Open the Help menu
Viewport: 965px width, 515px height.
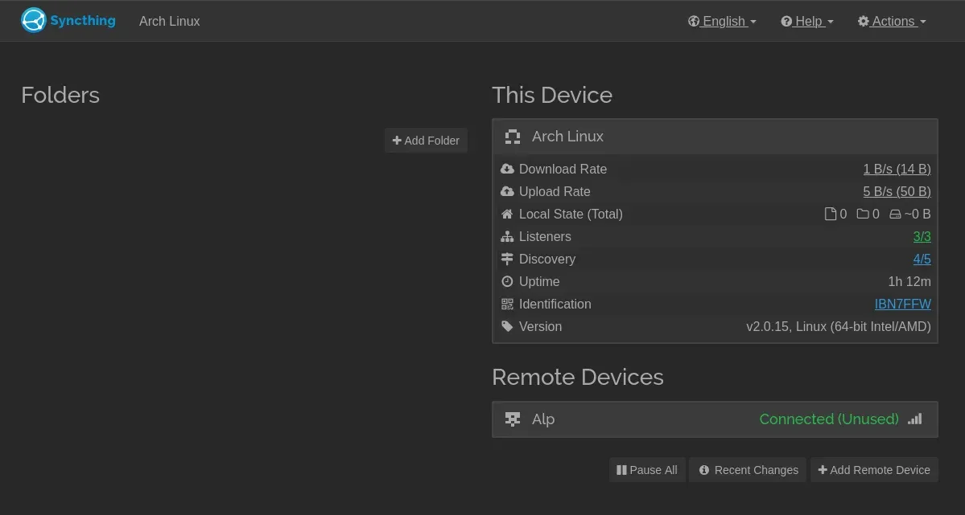click(806, 21)
